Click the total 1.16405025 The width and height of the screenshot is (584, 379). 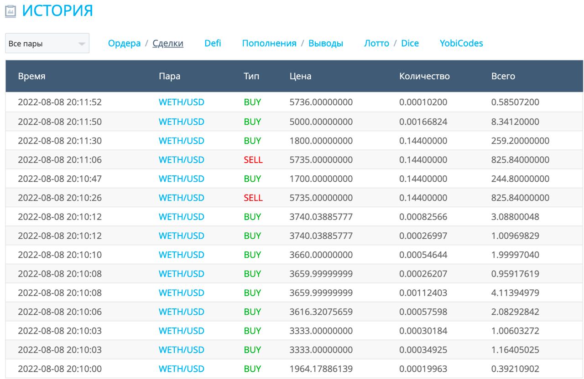coord(515,349)
